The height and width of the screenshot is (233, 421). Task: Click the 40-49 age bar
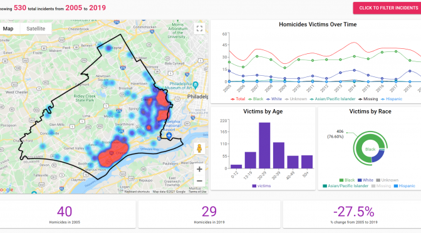click(x=293, y=162)
